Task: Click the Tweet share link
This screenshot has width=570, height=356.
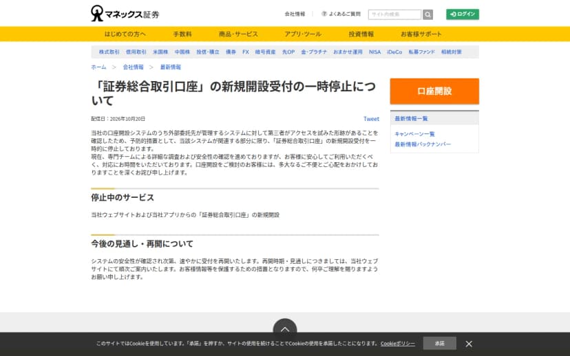Action: (x=371, y=119)
